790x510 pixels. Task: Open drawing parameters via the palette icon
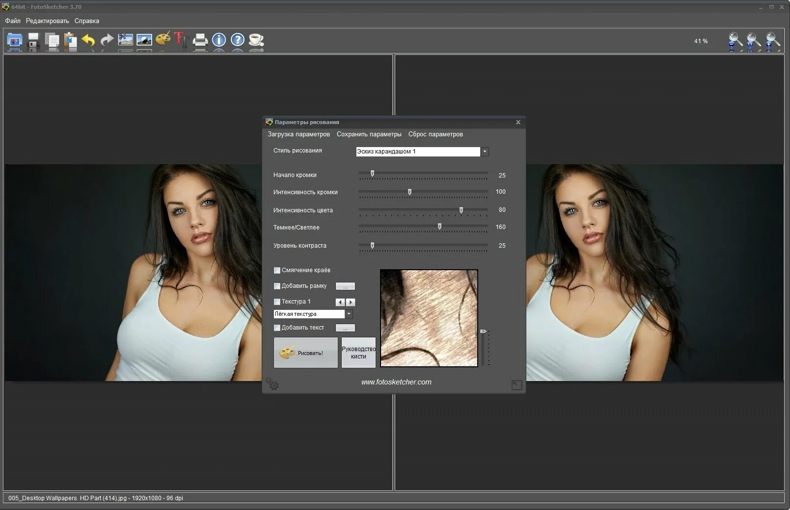click(163, 39)
